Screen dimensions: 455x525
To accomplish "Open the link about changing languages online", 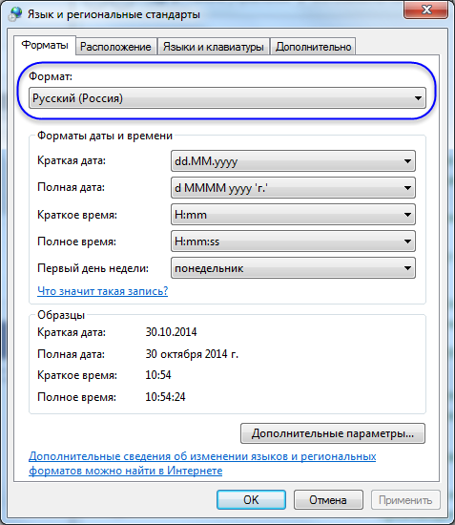I will coord(202,463).
